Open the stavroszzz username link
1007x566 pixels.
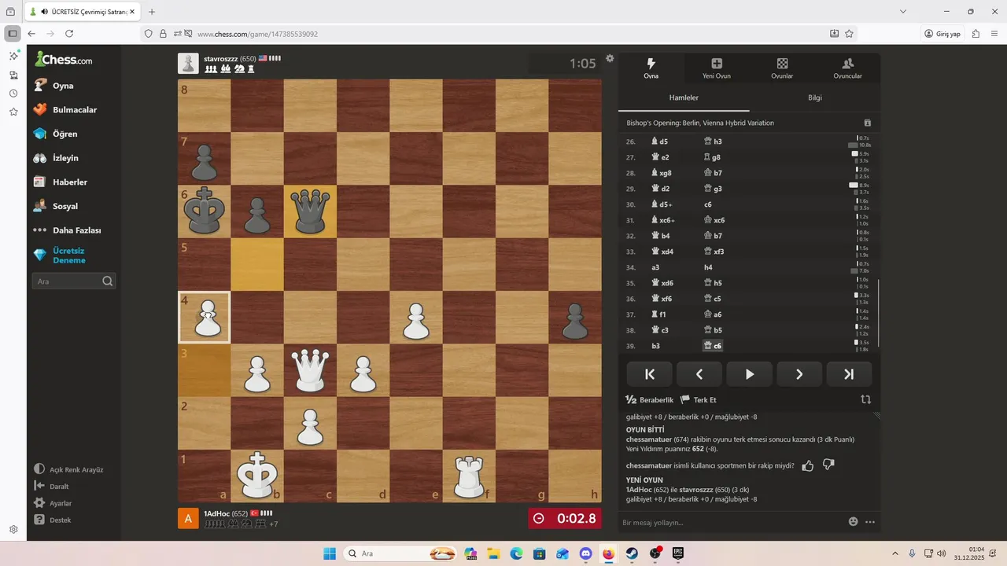pos(220,58)
